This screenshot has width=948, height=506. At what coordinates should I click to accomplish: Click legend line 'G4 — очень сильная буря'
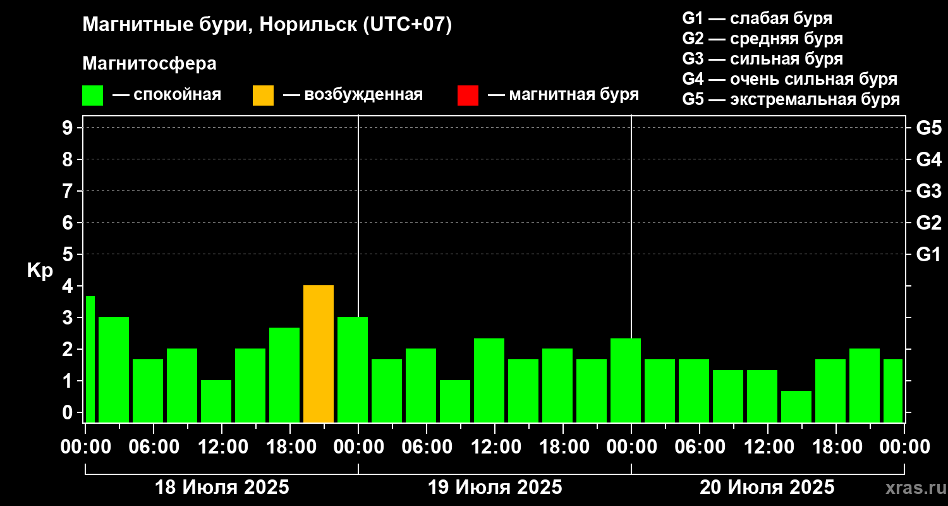[x=790, y=79]
